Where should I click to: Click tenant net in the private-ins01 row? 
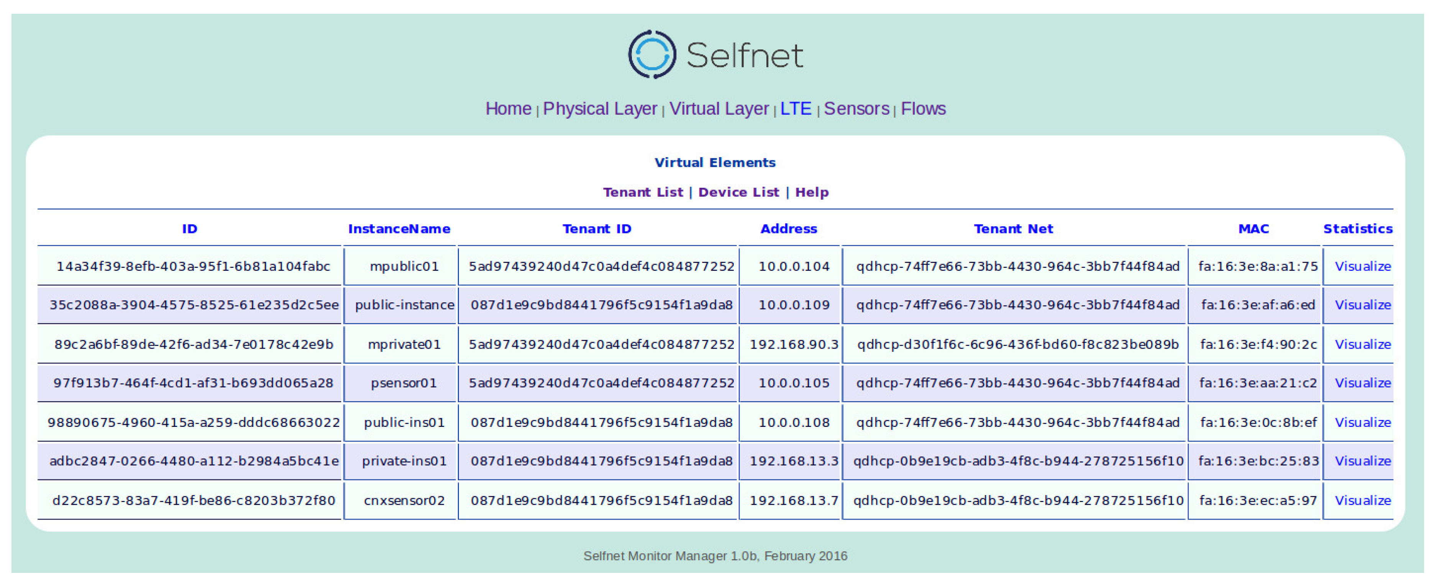[1018, 460]
